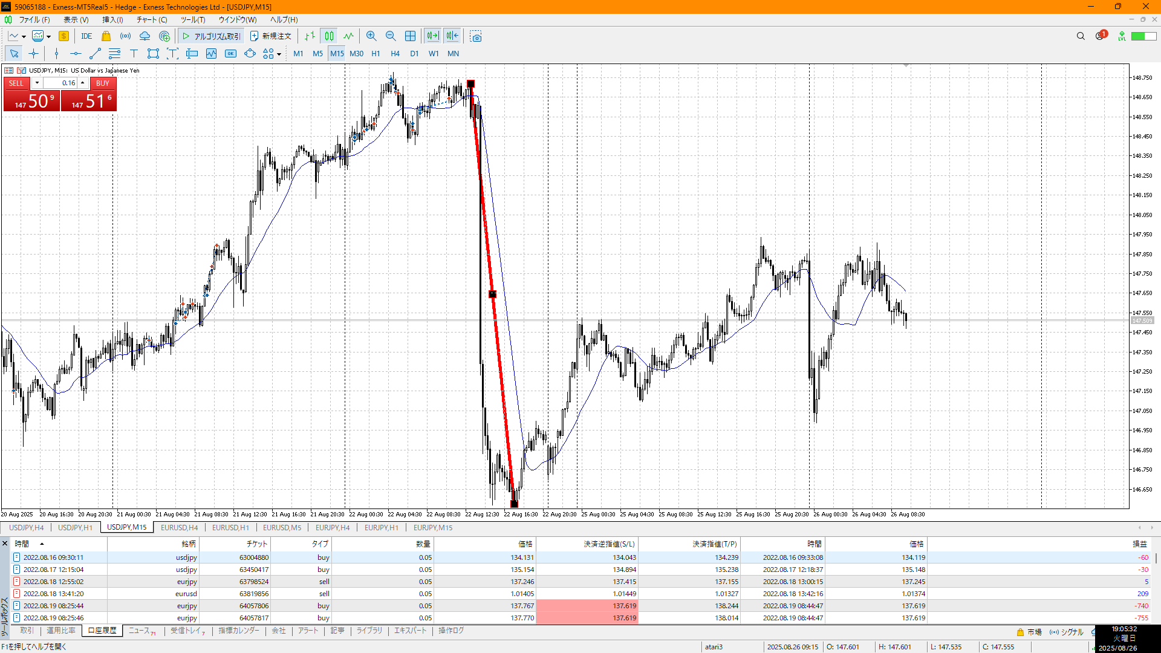Click the chart object tool icon
The width and height of the screenshot is (1161, 653).
tap(211, 54)
